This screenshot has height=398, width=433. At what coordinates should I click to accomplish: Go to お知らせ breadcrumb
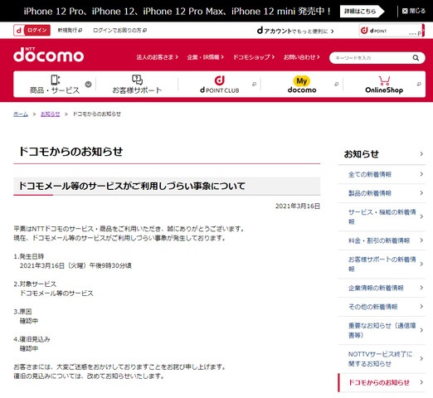(x=50, y=114)
